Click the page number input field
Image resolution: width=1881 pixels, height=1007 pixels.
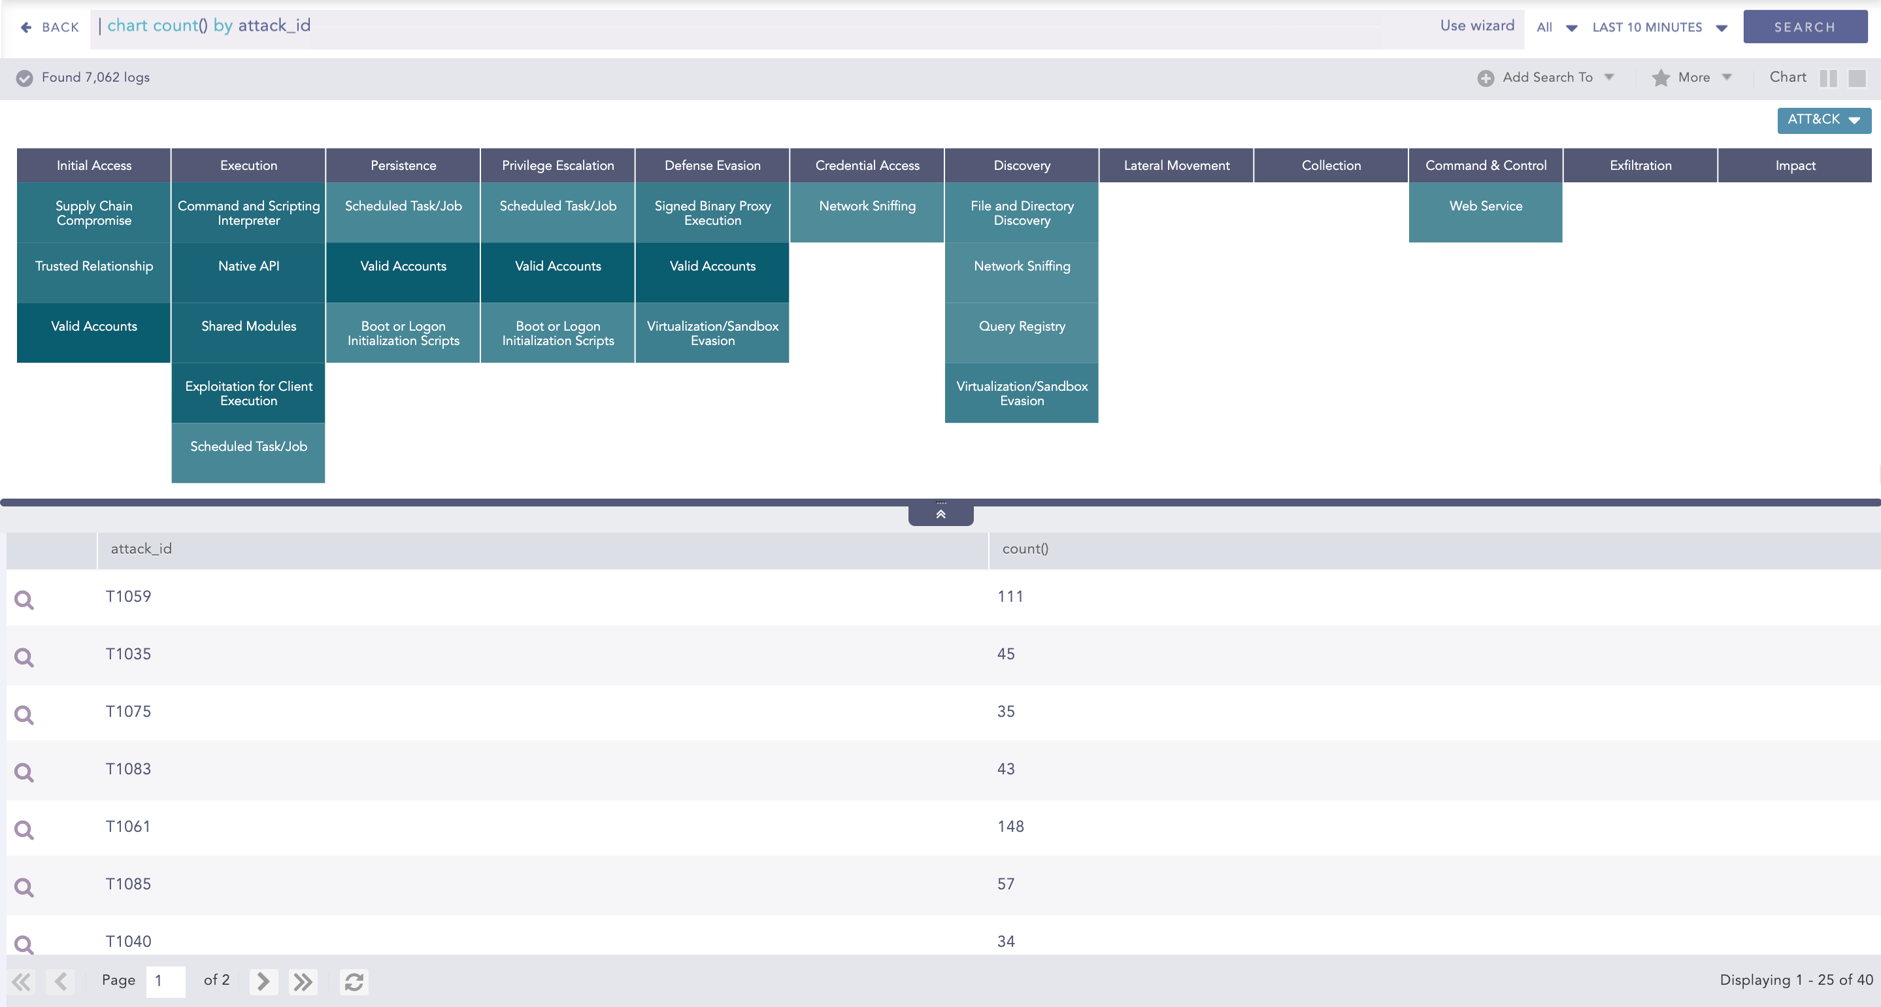[166, 981]
